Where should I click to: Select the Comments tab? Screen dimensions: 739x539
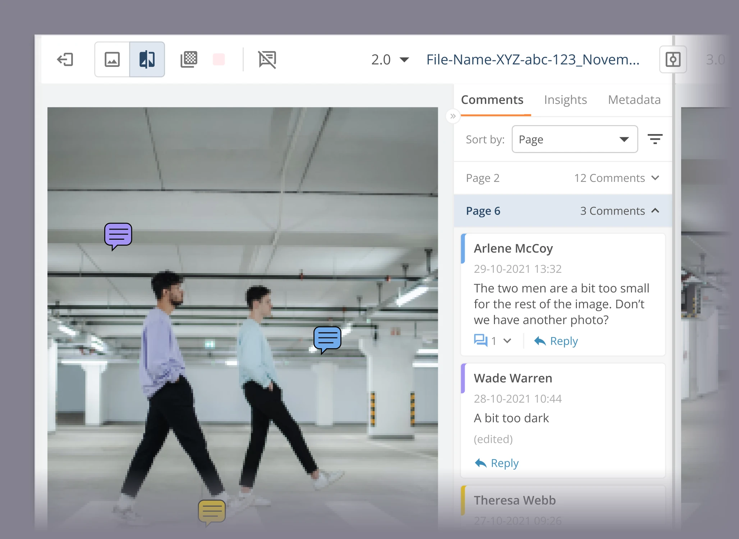coord(492,100)
